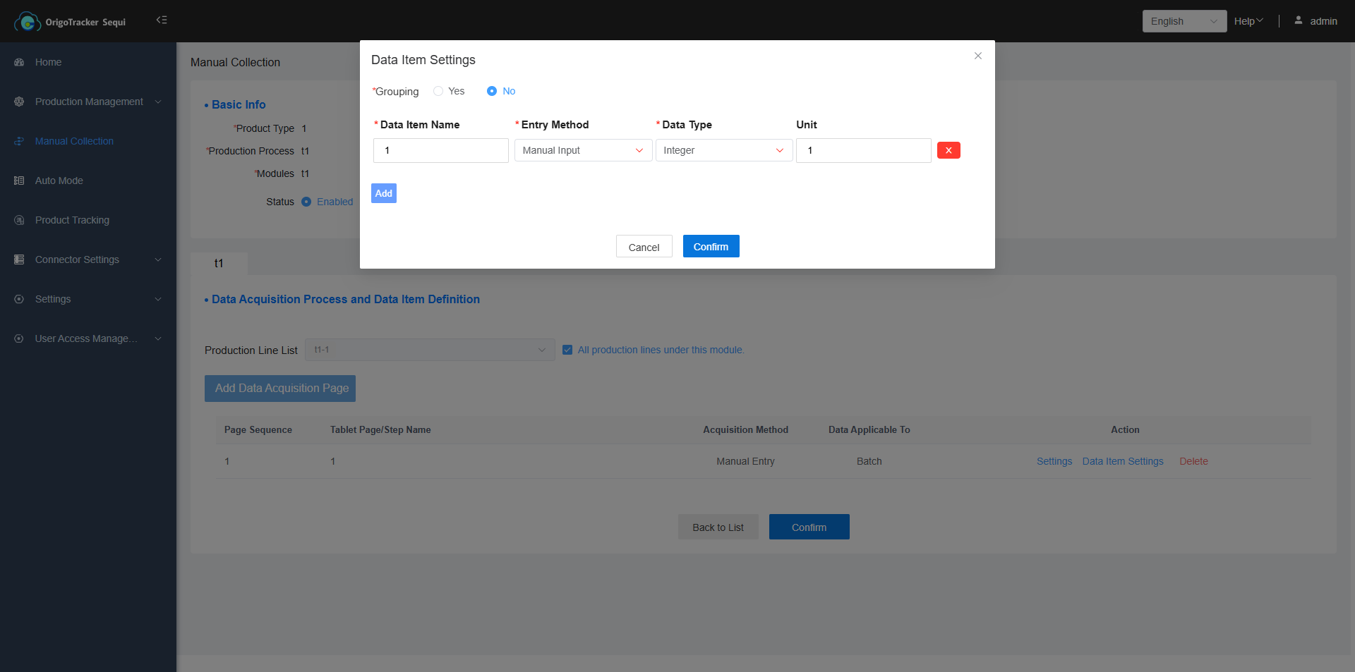
Task: Collapse the sidebar with the fold icon
Action: click(x=162, y=20)
